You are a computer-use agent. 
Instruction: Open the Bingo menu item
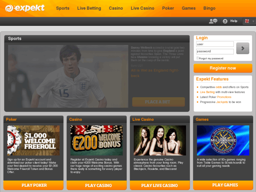209,8
